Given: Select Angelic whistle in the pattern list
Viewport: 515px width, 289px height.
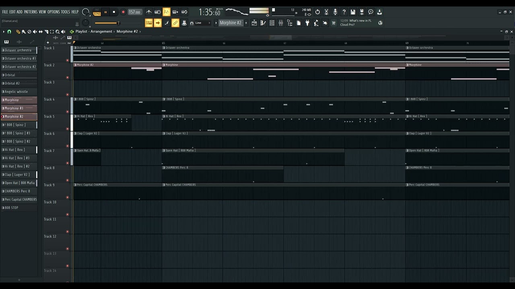Looking at the screenshot, I should pyautogui.click(x=19, y=92).
